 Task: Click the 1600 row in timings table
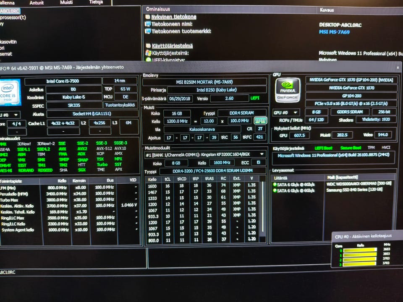point(202,185)
